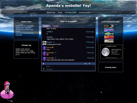Click the BREAD button badge
This screenshot has width=137, height=103.
(x=109, y=37)
